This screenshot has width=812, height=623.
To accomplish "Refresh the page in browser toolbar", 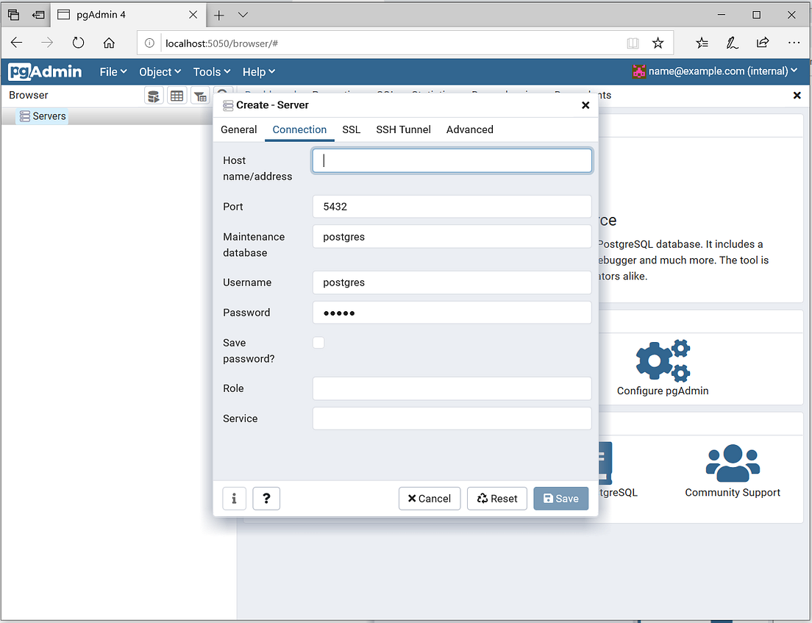I will click(78, 43).
